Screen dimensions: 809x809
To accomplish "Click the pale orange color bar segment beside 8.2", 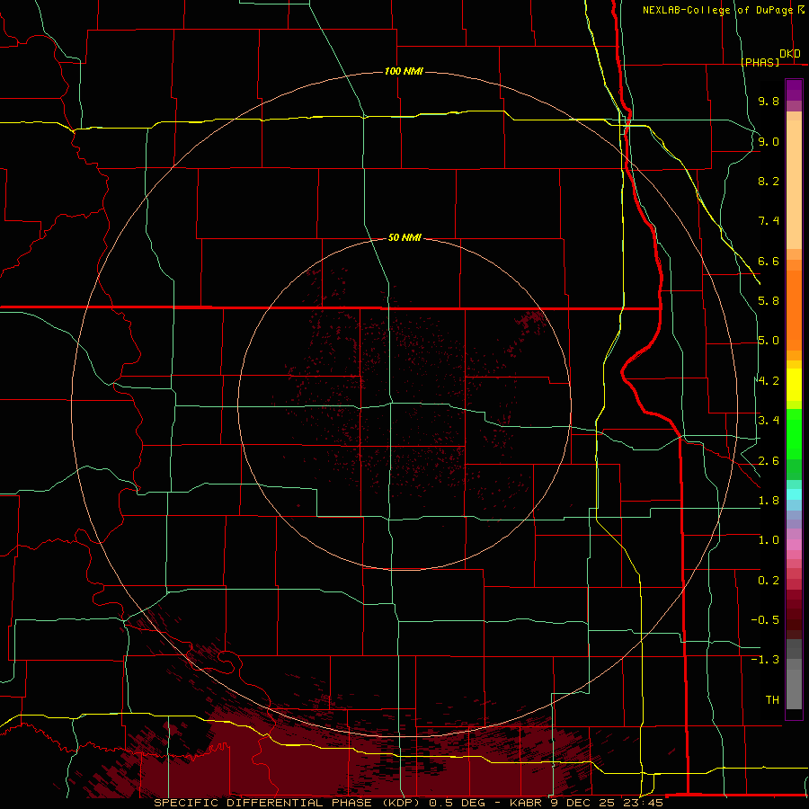I will 794,184.
